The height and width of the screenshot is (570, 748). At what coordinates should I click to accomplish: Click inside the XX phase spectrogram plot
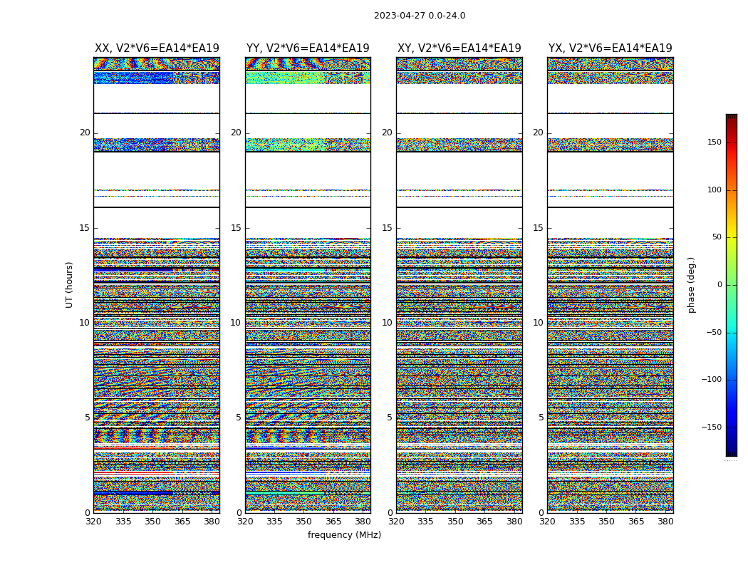click(x=157, y=285)
